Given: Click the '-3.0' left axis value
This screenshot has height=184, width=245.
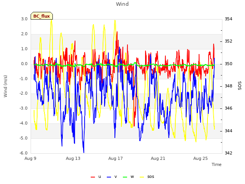Looking at the screenshot, I should [x=24, y=108].
